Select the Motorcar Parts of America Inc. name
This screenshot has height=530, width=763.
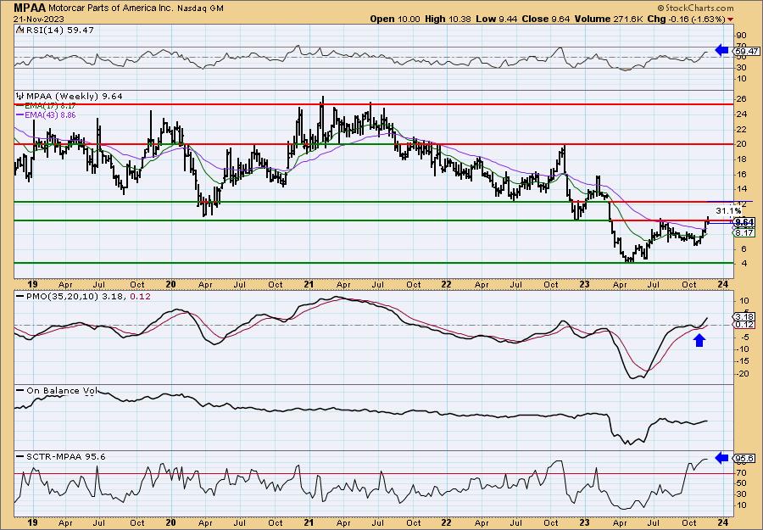point(110,8)
